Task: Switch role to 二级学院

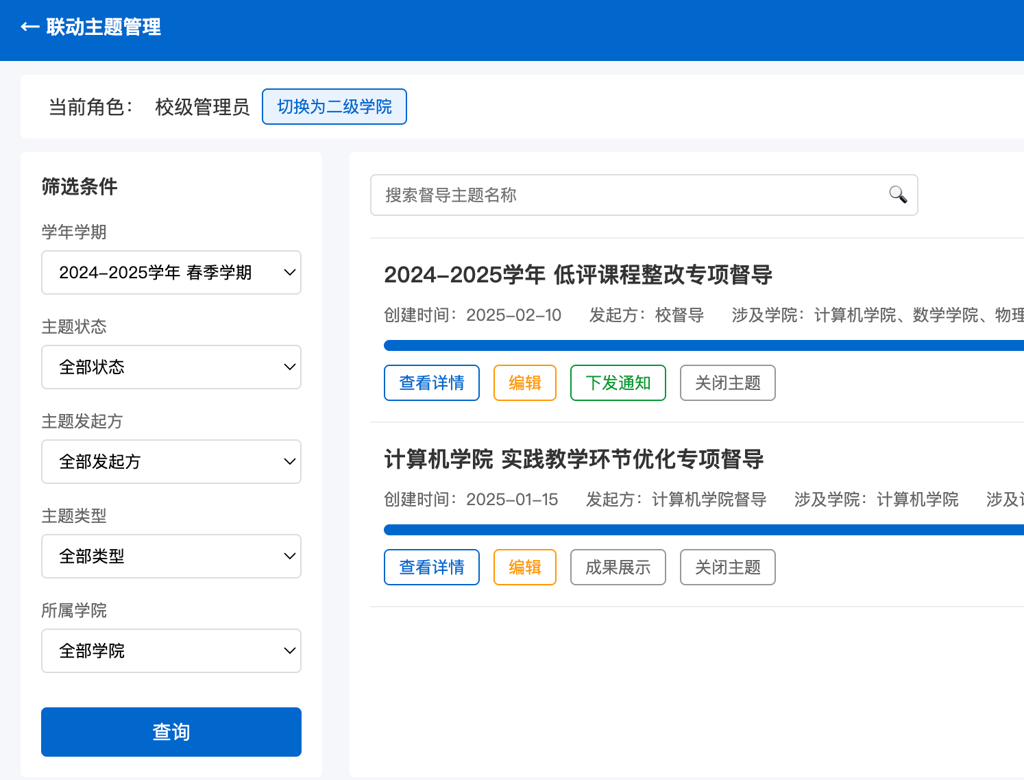Action: point(334,107)
